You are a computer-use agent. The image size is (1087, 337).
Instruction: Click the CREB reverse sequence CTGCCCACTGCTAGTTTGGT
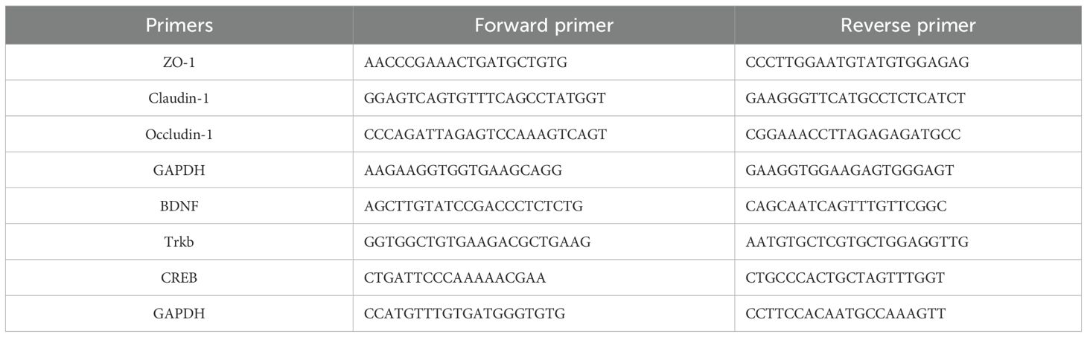pos(845,278)
